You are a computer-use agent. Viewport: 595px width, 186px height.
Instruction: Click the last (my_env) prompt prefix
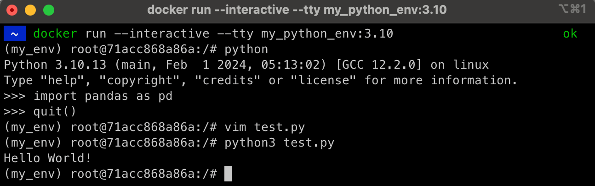(33, 174)
